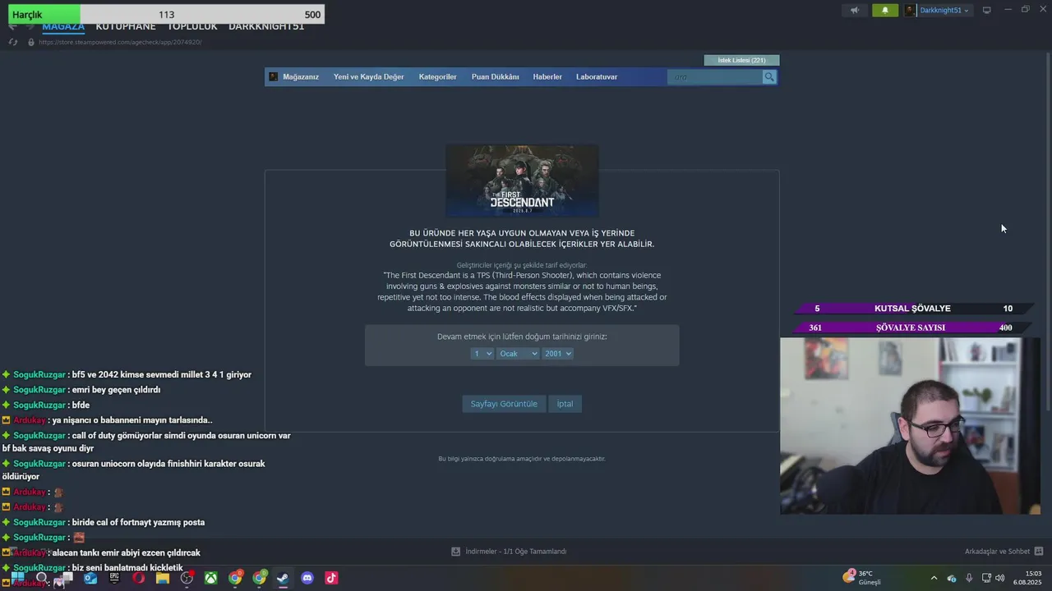Switch to Big Picture mode monitor icon
Viewport: 1052px width, 591px height.
(x=986, y=10)
